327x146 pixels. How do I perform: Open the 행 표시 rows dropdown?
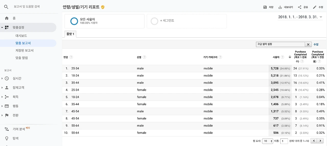coord(268,141)
